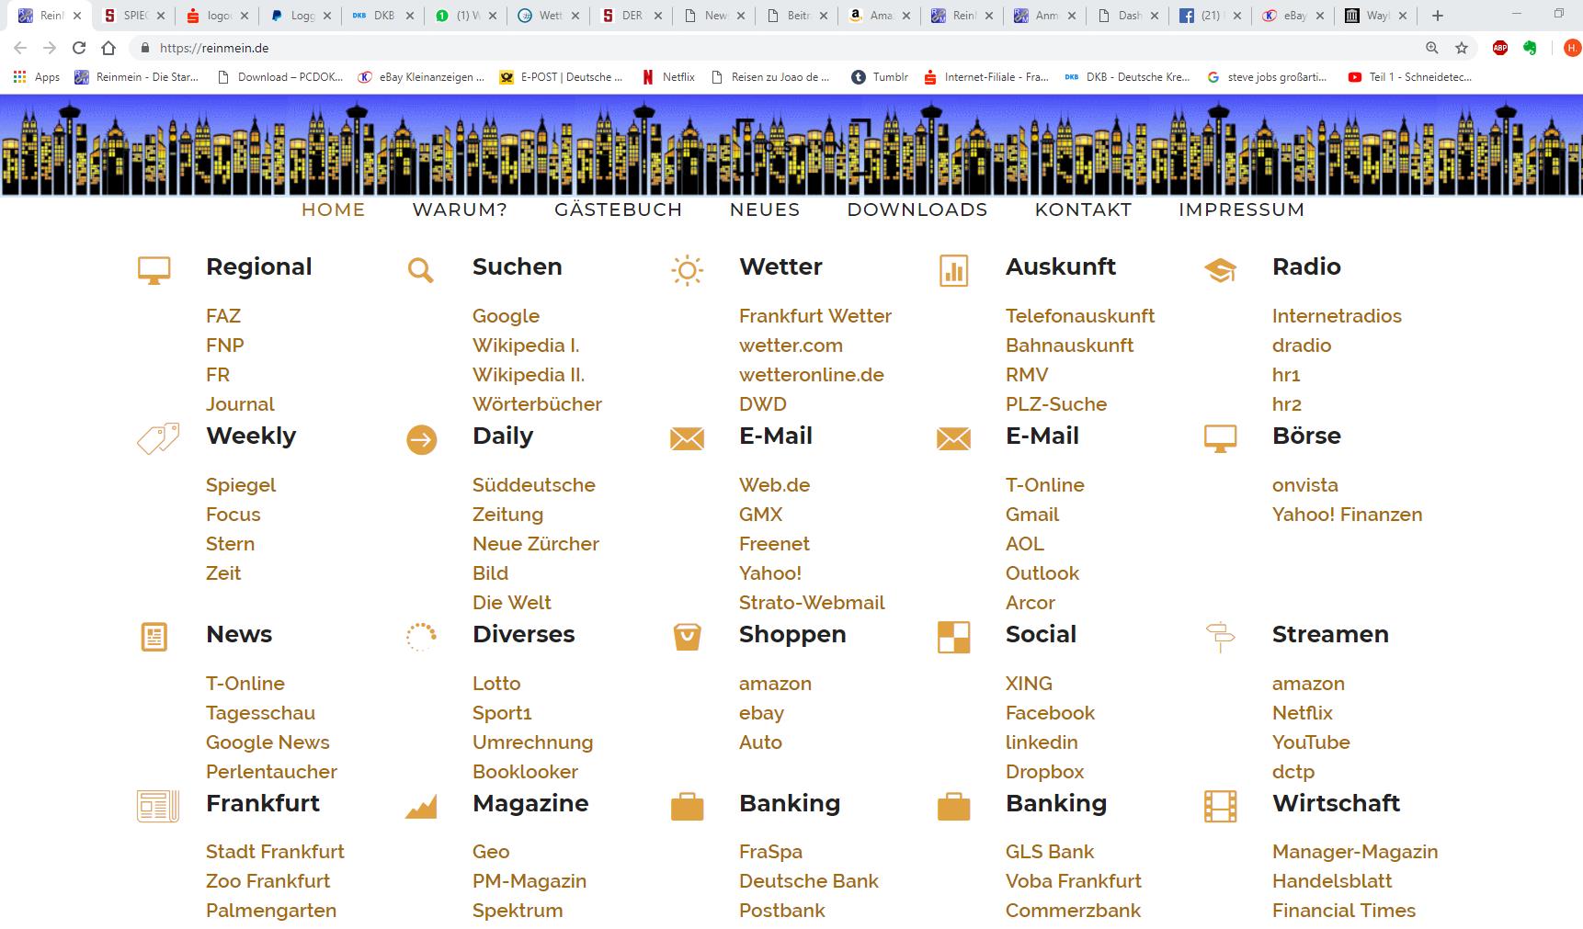
Task: Click the browser home icon
Action: click(x=108, y=48)
